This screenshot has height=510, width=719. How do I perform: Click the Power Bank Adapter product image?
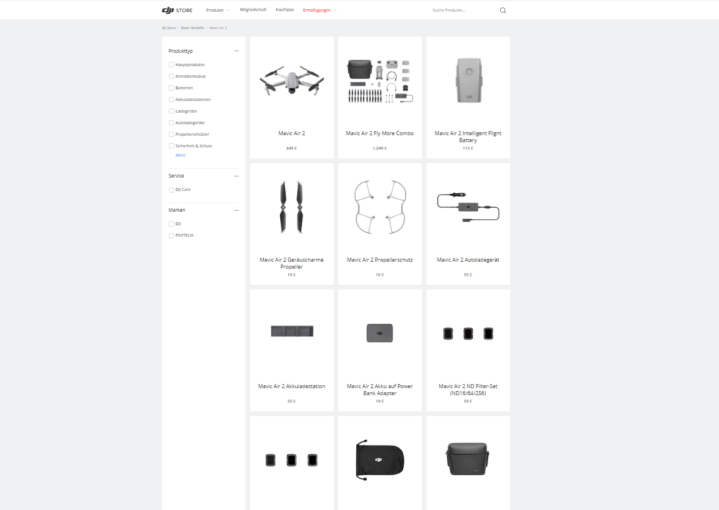click(380, 333)
